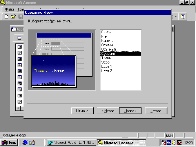Click the view button in background window toolbar
The width and height of the screenshot is (196, 147).
coord(20,38)
